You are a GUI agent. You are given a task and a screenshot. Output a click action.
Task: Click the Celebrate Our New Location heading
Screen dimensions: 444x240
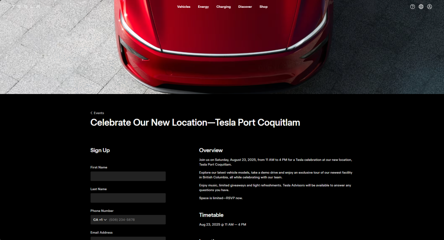coord(195,123)
